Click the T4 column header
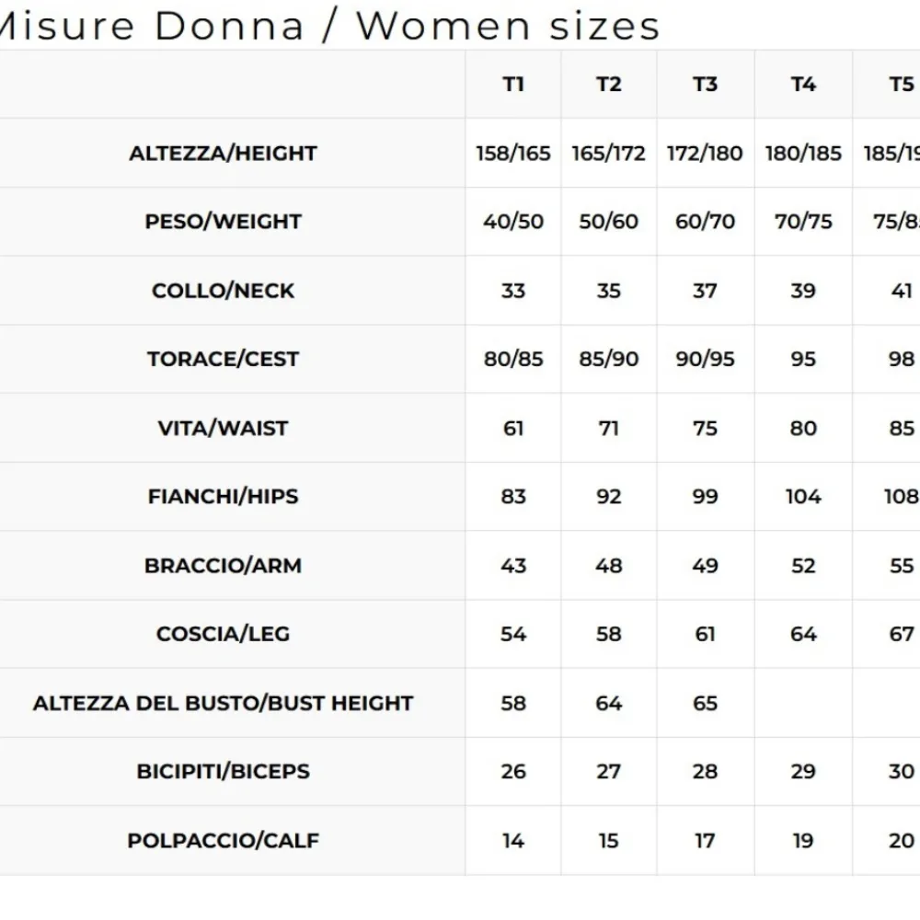The image size is (920, 920). coord(803,85)
